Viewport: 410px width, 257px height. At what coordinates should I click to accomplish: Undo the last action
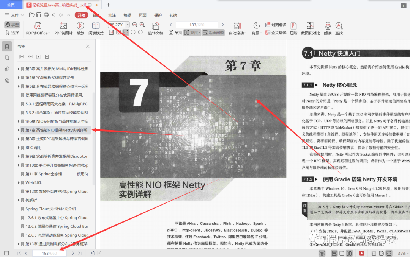click(54, 15)
